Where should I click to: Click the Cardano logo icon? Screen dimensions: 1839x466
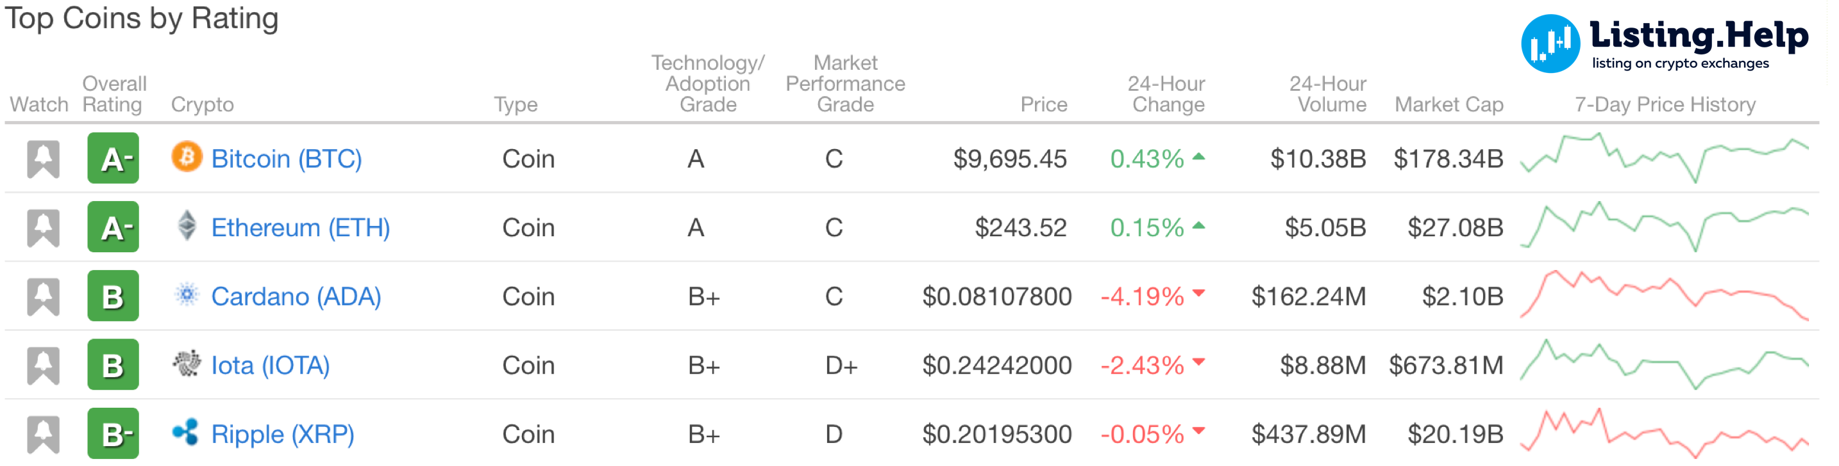187,294
